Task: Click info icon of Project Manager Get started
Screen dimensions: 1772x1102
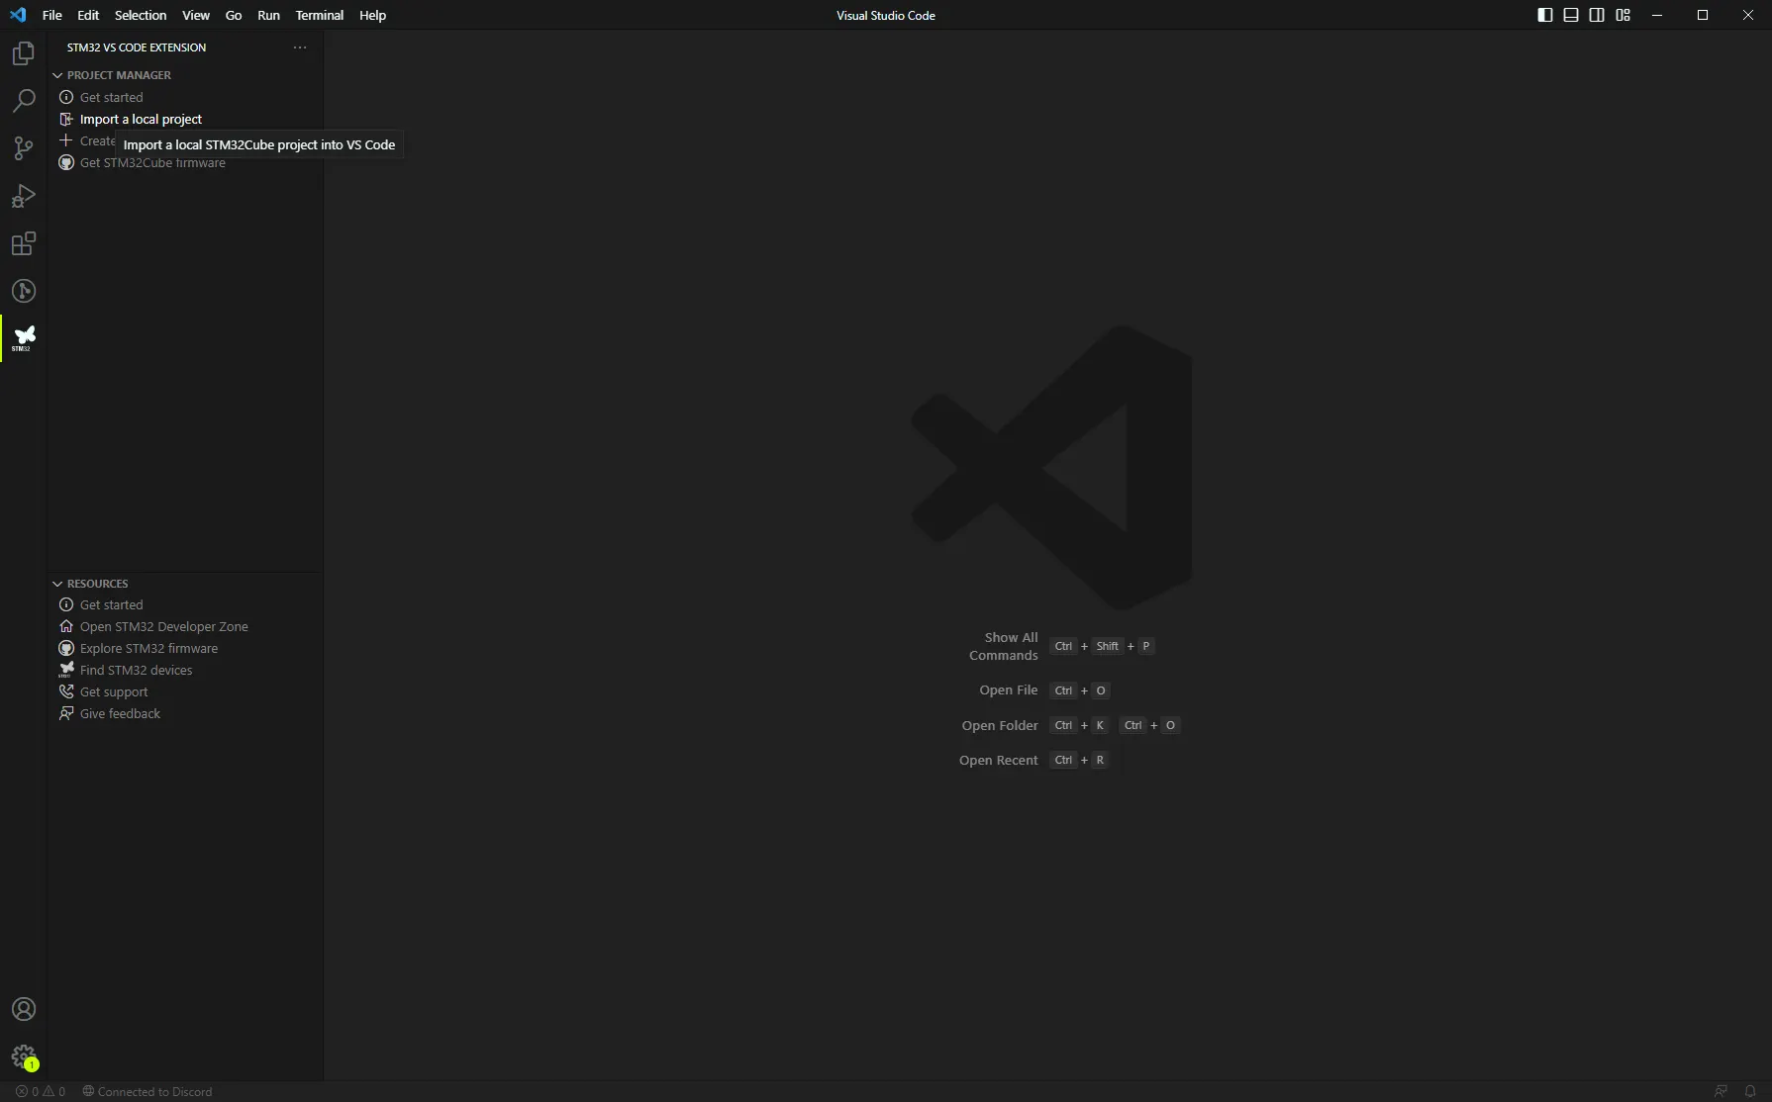Action: pyautogui.click(x=66, y=97)
